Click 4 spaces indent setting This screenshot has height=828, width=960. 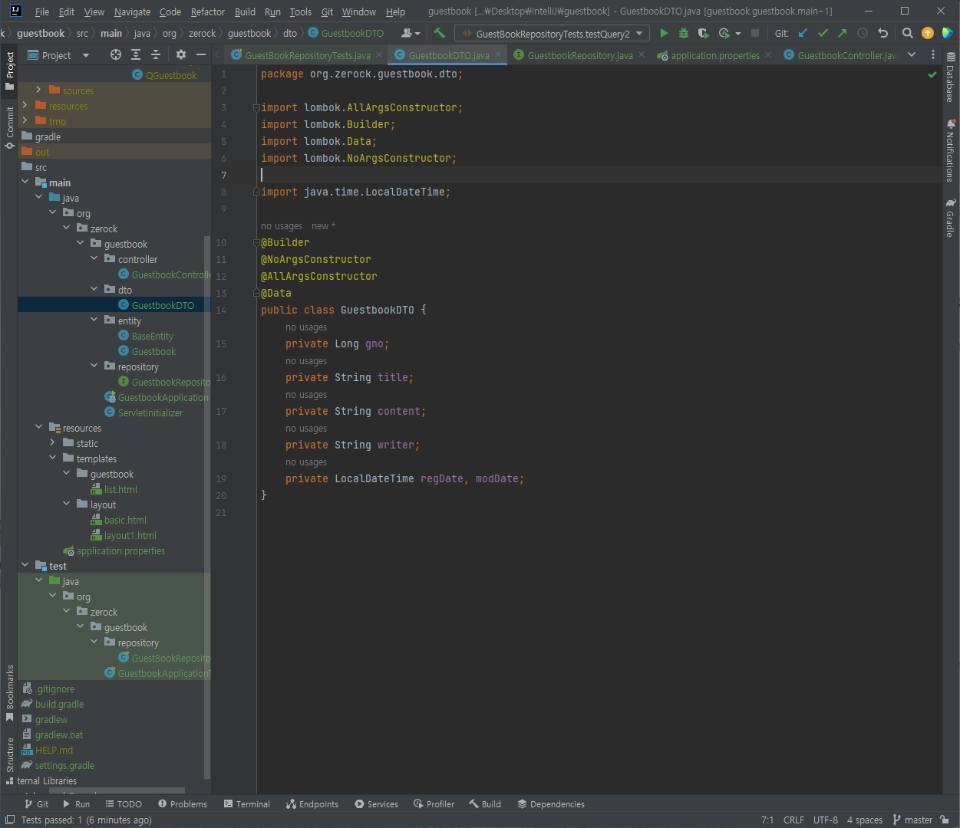click(x=865, y=820)
